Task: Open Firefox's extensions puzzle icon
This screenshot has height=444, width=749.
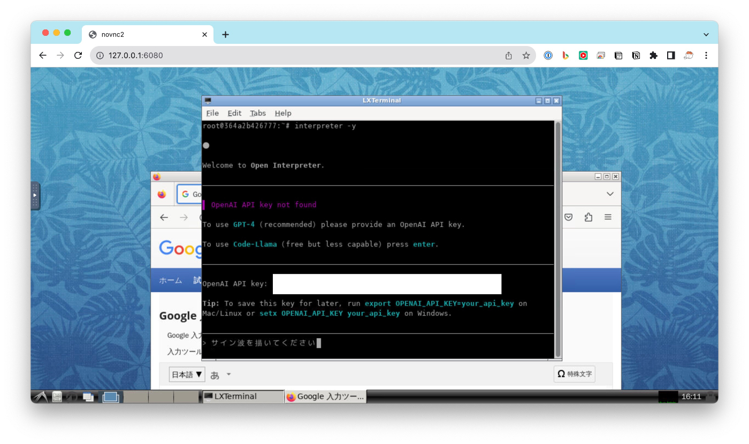Action: (x=588, y=217)
